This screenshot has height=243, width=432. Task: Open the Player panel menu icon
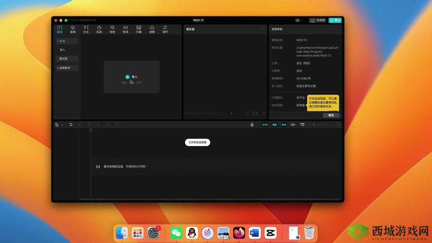click(x=262, y=29)
